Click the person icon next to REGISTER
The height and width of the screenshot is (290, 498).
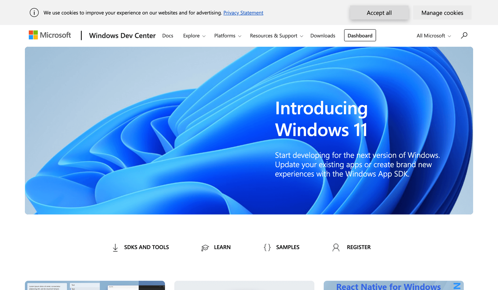(x=336, y=247)
